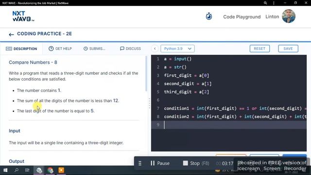Image resolution: width=311 pixels, height=175 pixels.
Task: Click the panel splitter drag handle
Action: point(149,103)
